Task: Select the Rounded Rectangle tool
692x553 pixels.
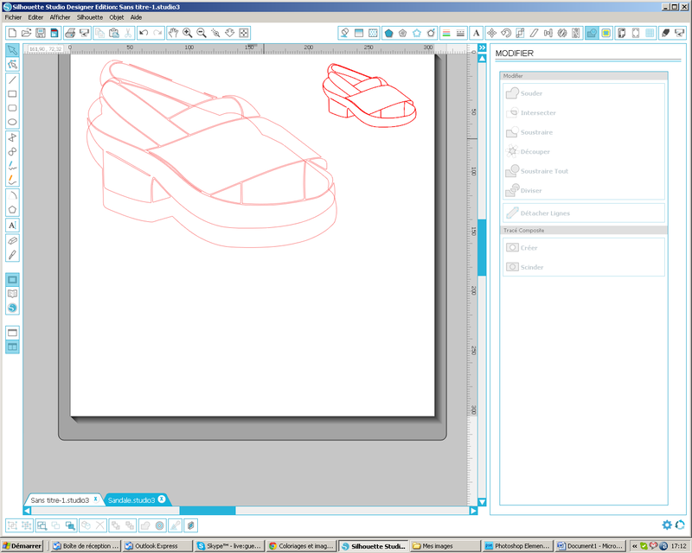Action: click(x=12, y=108)
